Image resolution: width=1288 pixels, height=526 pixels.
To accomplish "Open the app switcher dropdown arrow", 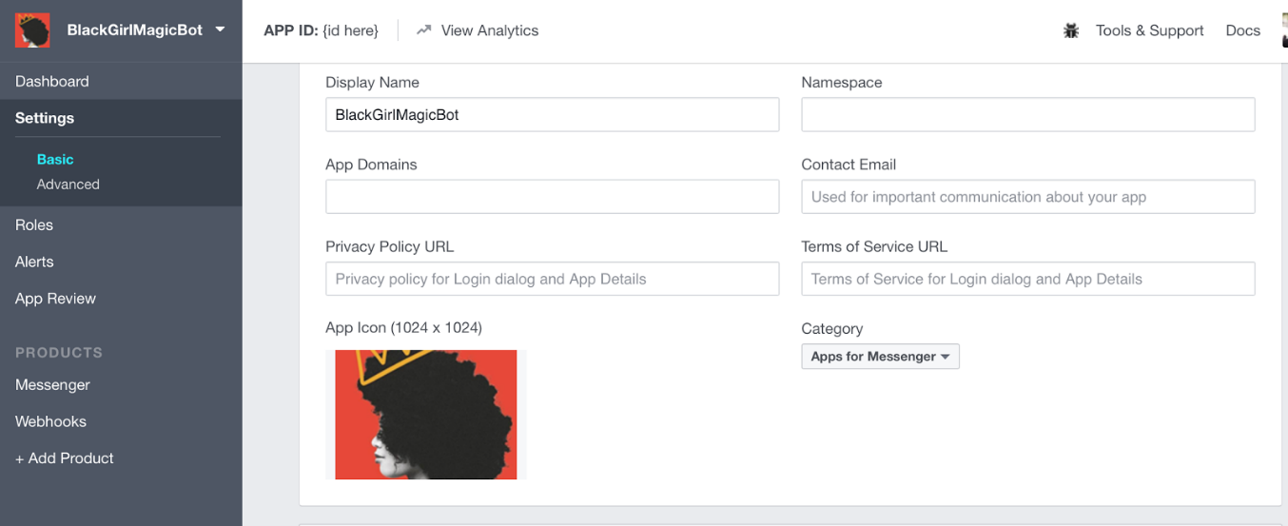I will click(x=221, y=29).
